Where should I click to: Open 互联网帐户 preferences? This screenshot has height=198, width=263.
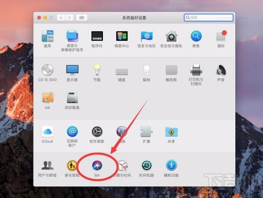click(72, 132)
